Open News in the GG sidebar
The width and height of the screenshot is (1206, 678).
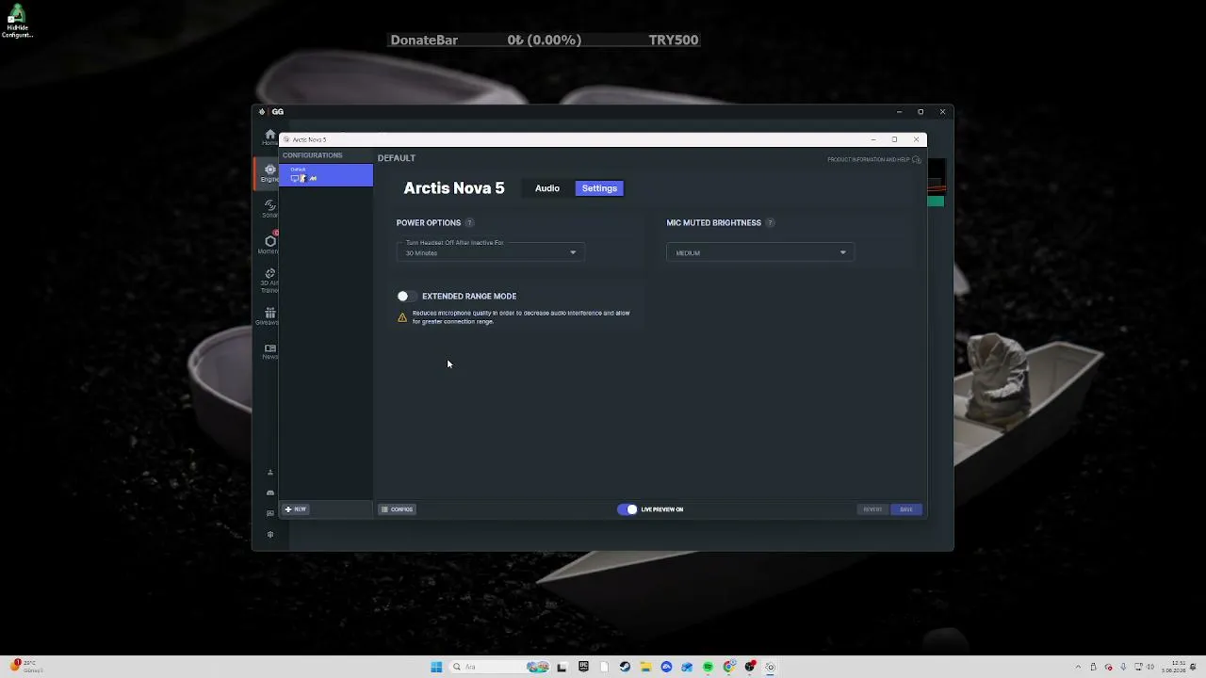(x=269, y=351)
